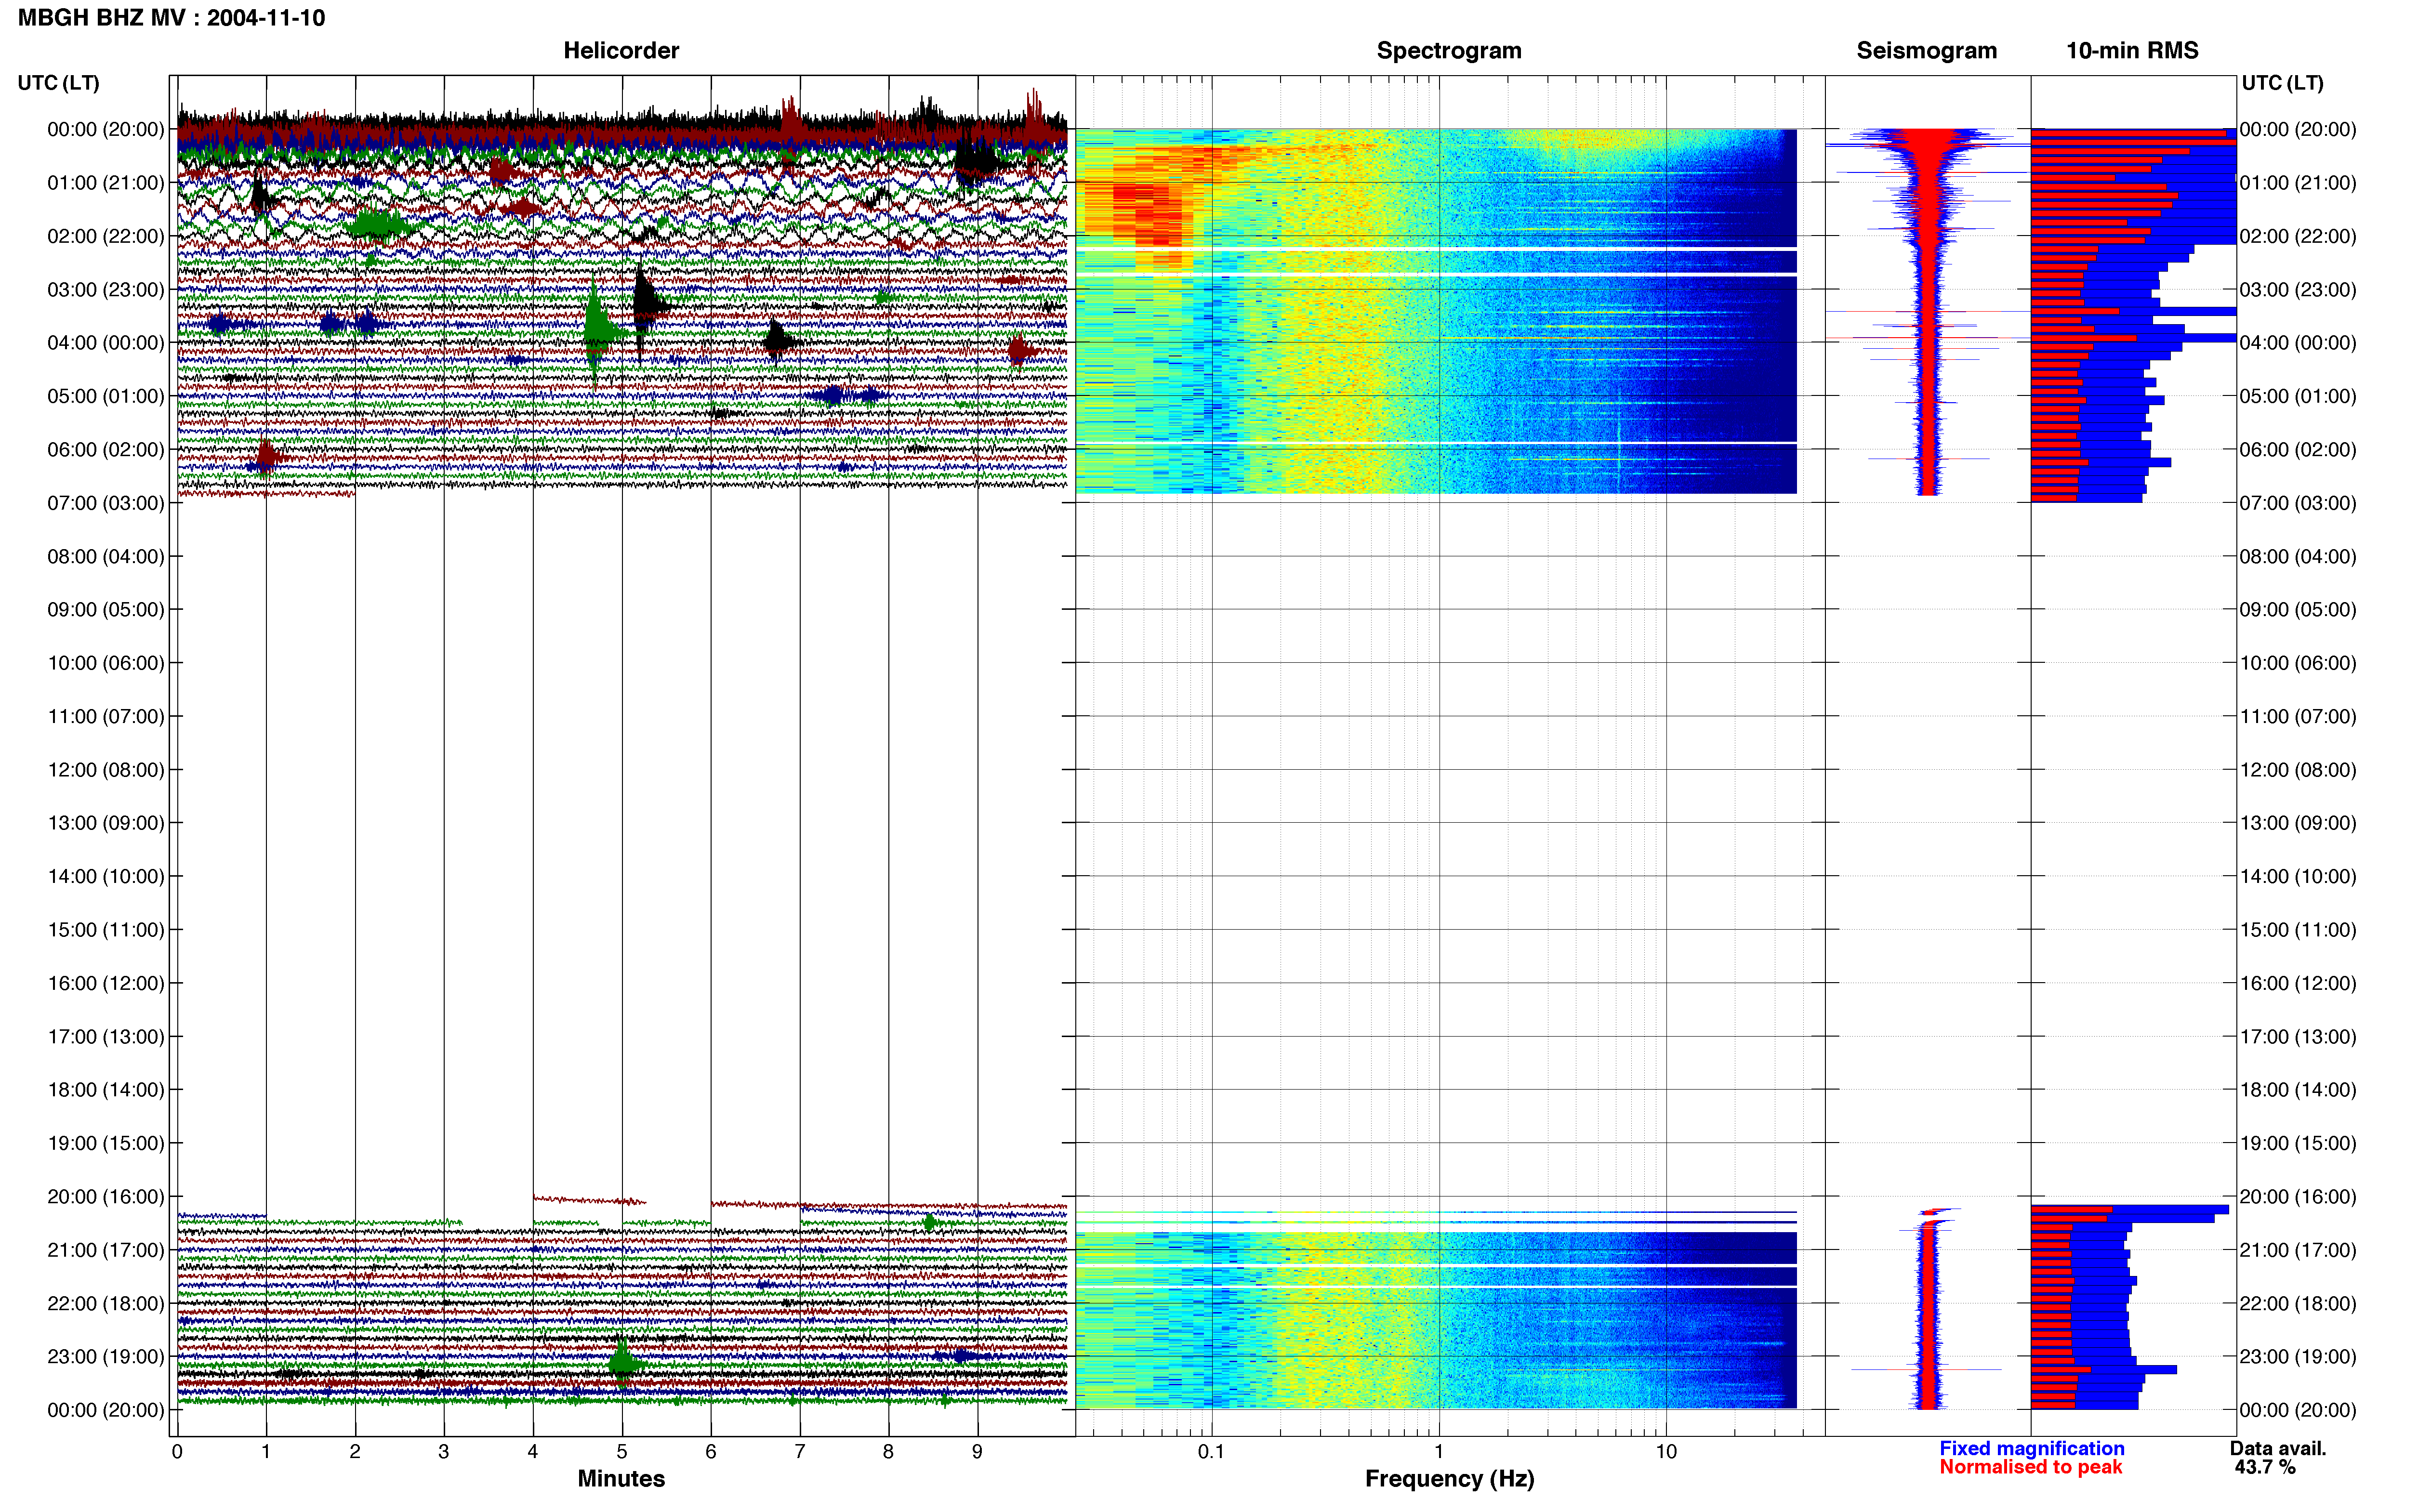Click "20:00 (16:00)" on the Helicorder time axis
This screenshot has height=1512, width=2418.
click(105, 1197)
